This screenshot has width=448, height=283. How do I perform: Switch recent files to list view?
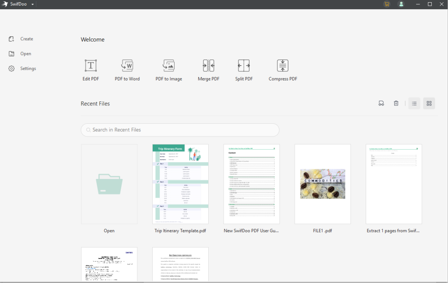coord(414,103)
